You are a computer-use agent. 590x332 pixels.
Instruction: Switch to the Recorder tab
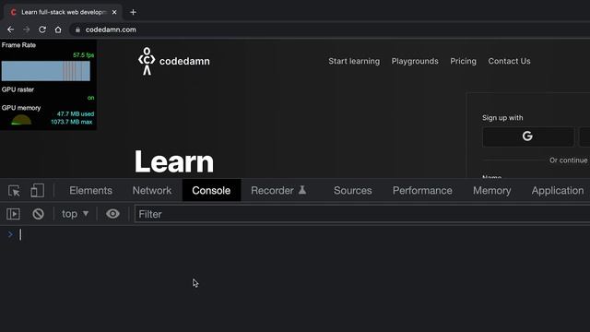point(278,191)
